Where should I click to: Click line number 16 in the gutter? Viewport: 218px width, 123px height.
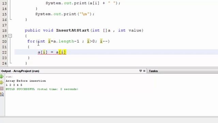tap(4, 20)
